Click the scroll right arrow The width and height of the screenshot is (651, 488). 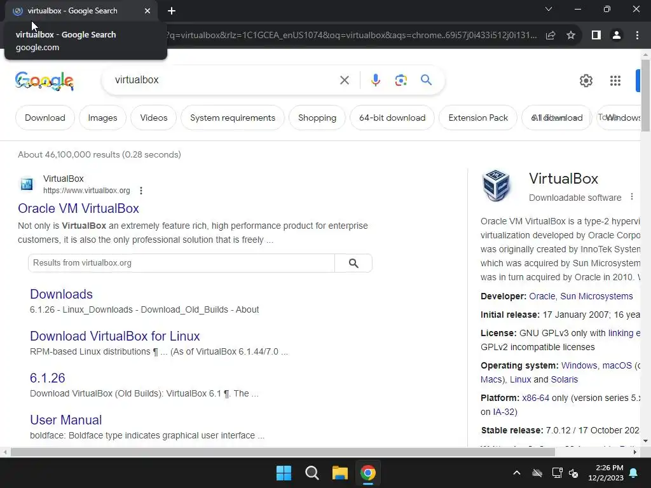point(635,452)
